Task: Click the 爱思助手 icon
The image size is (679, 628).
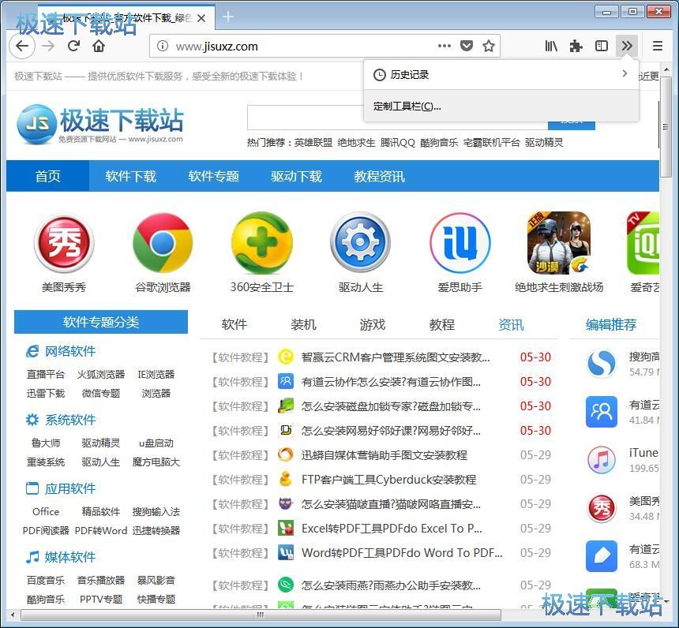Action: click(460, 243)
